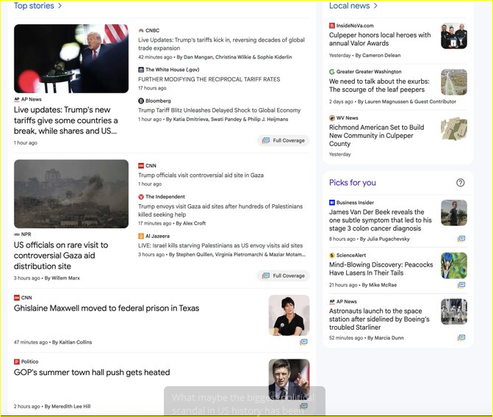This screenshot has height=417, width=493.
Task: Open Peacocks Have Lasers In Their Tails article
Action: [x=381, y=269]
